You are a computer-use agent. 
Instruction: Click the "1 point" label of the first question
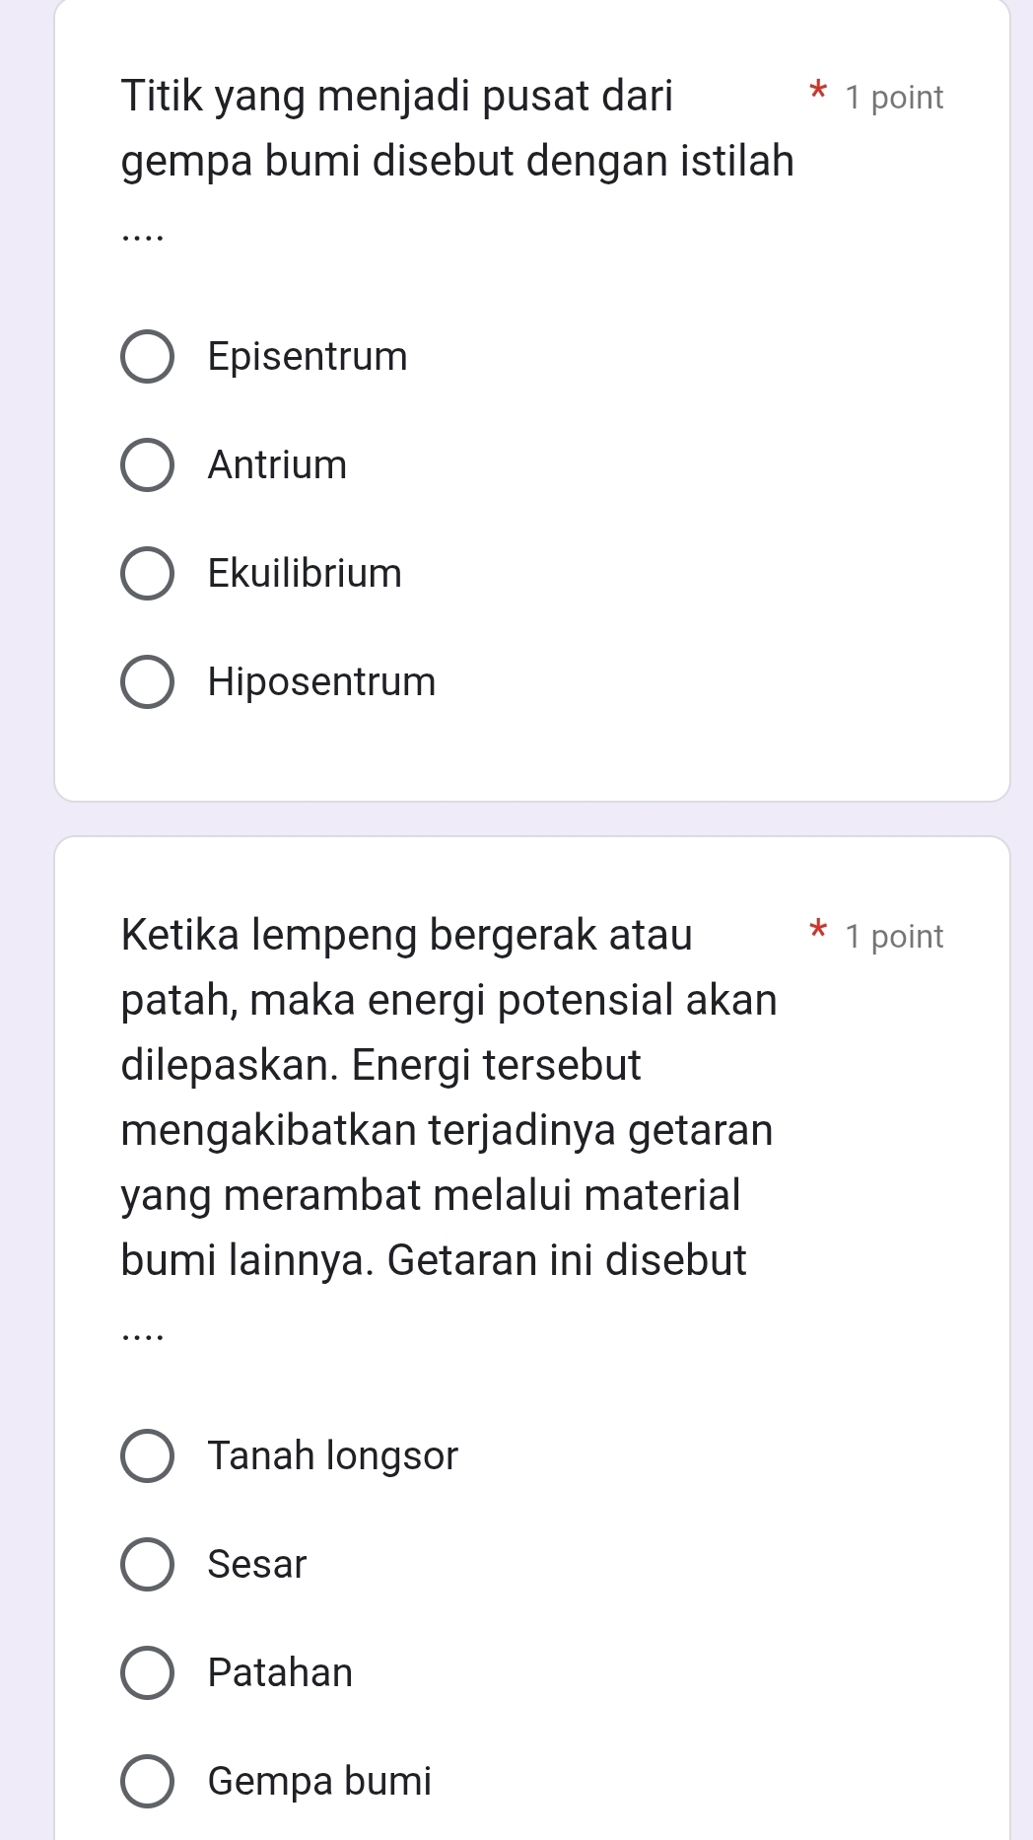click(894, 98)
